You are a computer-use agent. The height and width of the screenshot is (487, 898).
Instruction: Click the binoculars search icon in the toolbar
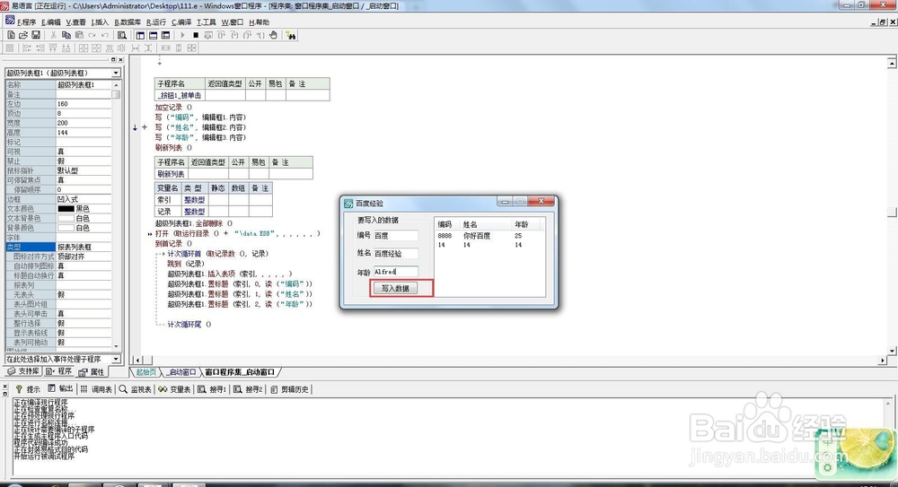coord(291,35)
